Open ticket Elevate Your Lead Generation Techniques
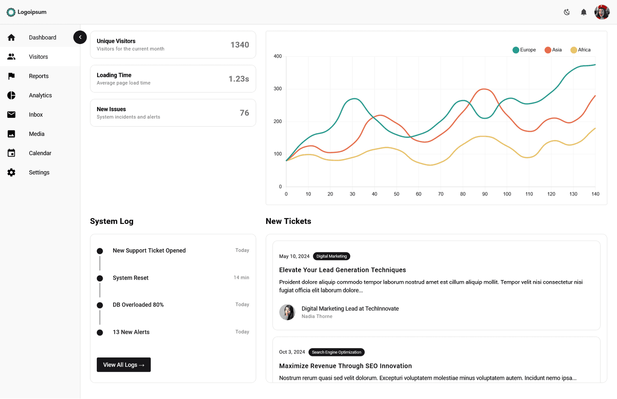The image size is (617, 399). tap(342, 270)
